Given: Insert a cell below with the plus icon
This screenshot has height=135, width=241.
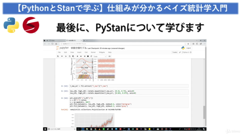Looking at the screenshot, I should [62, 56].
